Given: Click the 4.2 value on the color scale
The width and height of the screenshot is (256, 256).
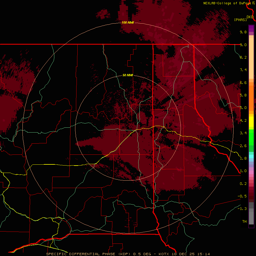Looking at the screenshot, I should 243,121.
